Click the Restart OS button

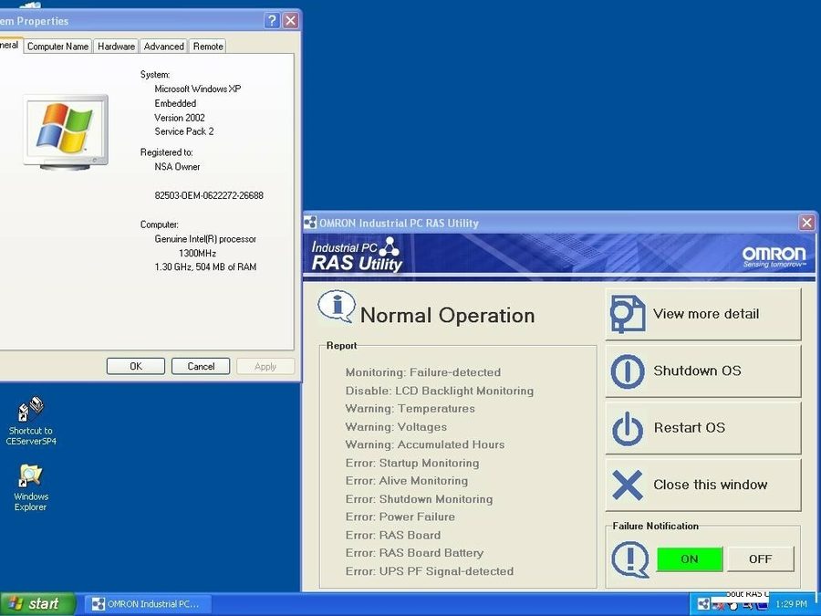tap(703, 428)
